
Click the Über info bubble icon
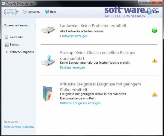pos(47,12)
